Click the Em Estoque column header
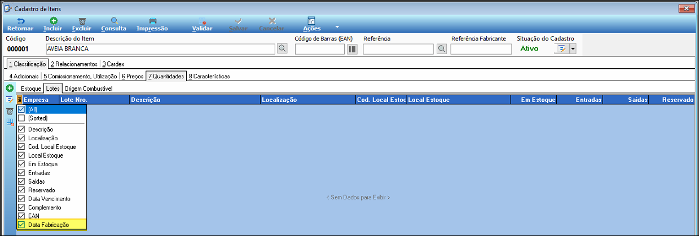 533,100
